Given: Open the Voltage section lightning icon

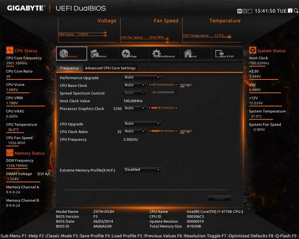Looking at the screenshot, I should point(126,54).
